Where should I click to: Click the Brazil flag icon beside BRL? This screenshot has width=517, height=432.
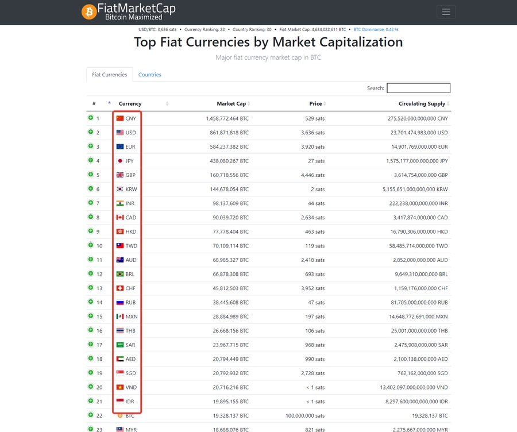(x=120, y=274)
